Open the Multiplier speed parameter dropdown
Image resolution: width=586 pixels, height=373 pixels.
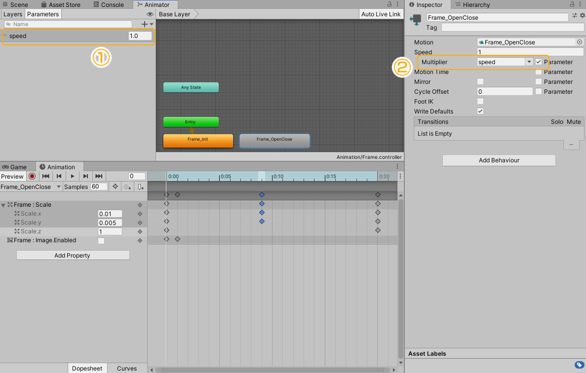pyautogui.click(x=529, y=62)
